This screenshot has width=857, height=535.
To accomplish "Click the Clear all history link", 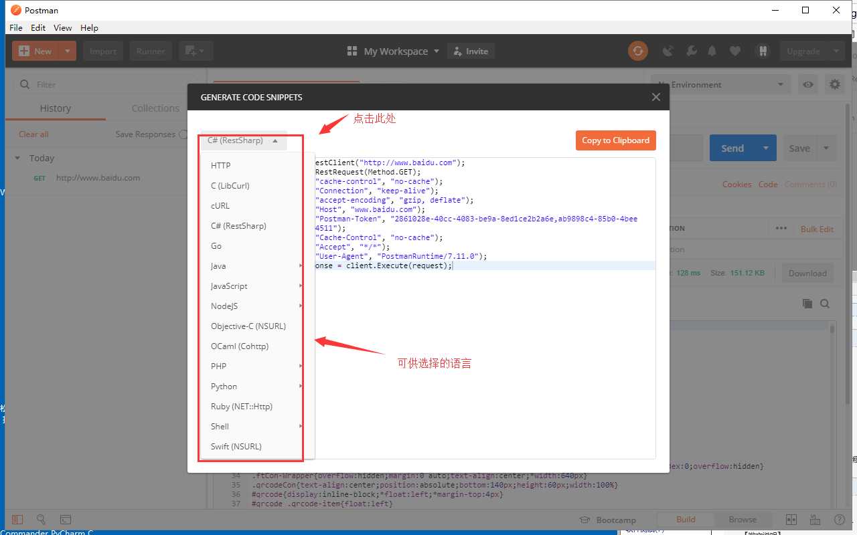I will [x=33, y=134].
